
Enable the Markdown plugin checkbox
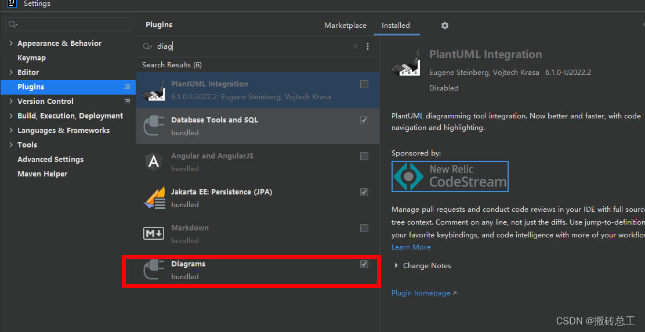364,228
